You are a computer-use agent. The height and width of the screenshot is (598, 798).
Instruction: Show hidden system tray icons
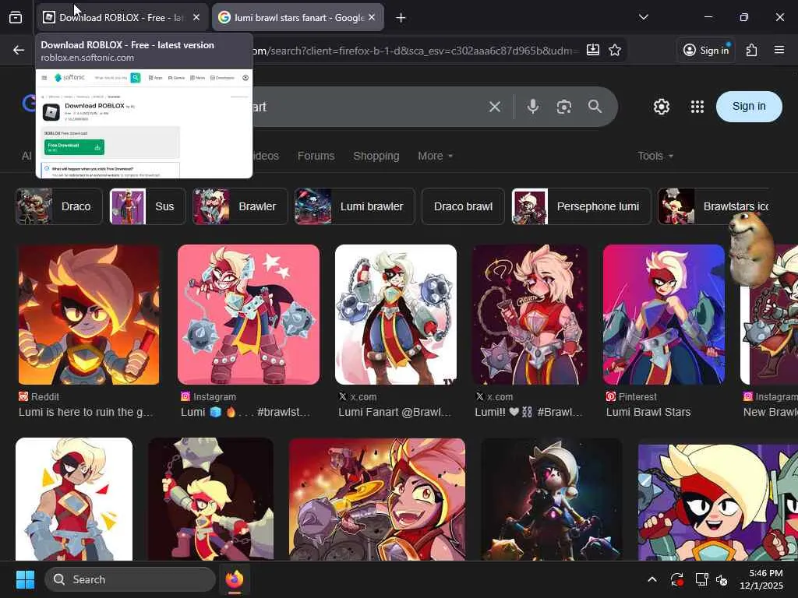(652, 579)
